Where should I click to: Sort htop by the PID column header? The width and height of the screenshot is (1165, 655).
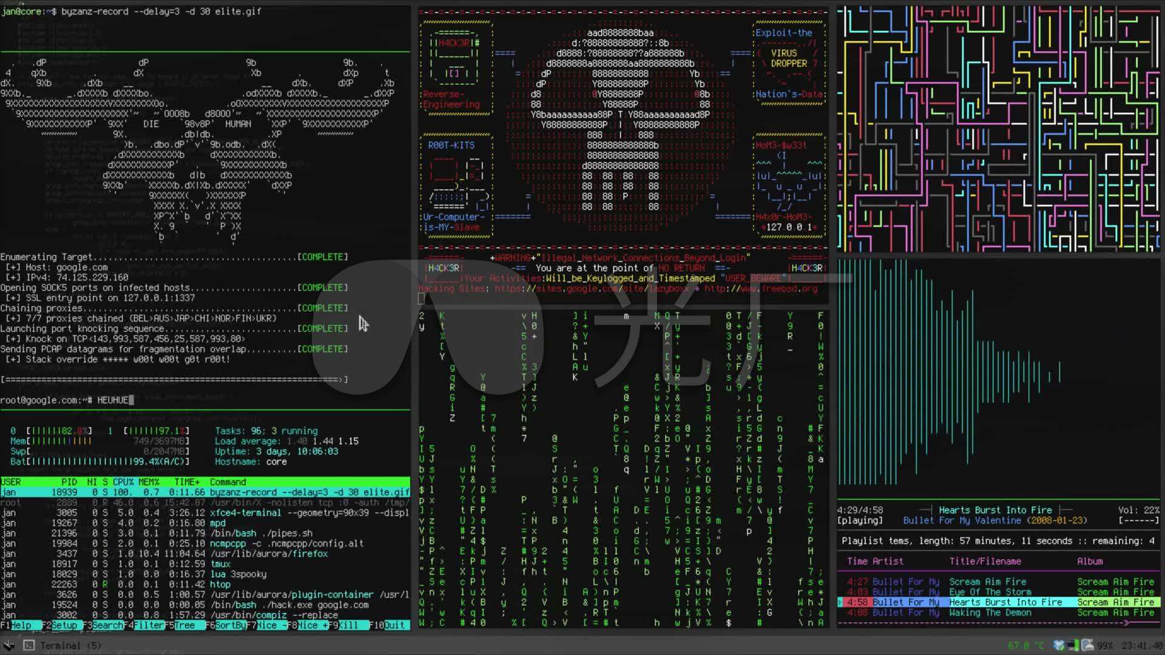69,482
